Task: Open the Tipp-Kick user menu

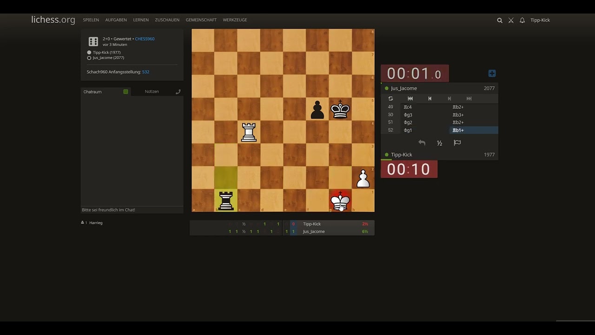Action: coord(540,20)
